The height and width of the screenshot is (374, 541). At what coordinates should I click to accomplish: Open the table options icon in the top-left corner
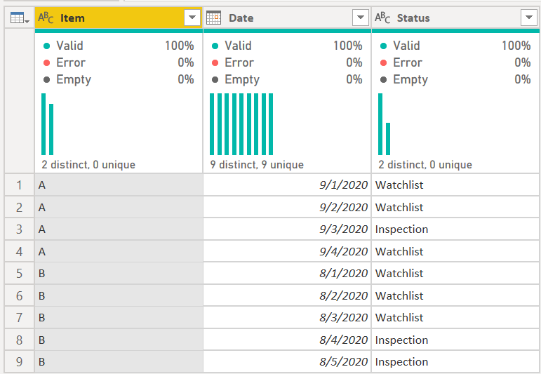20,18
